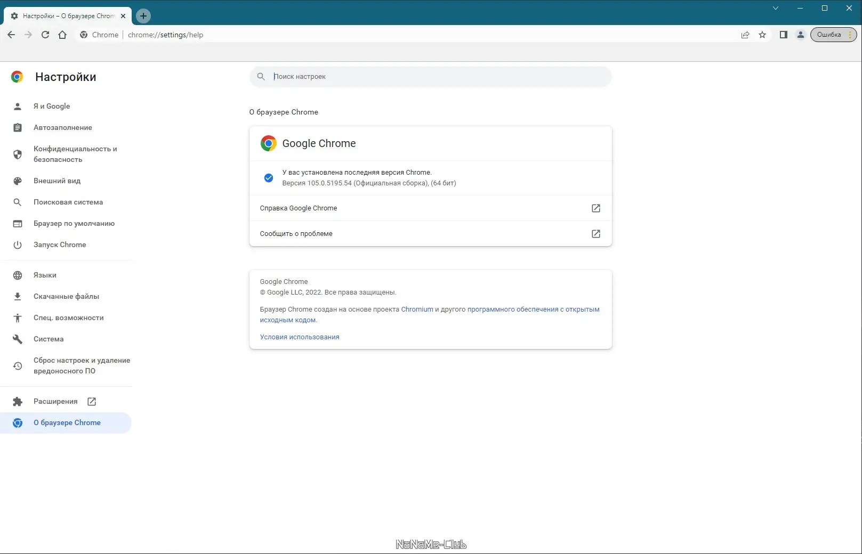Click the forward navigation arrow
862x554 pixels.
[x=28, y=35]
